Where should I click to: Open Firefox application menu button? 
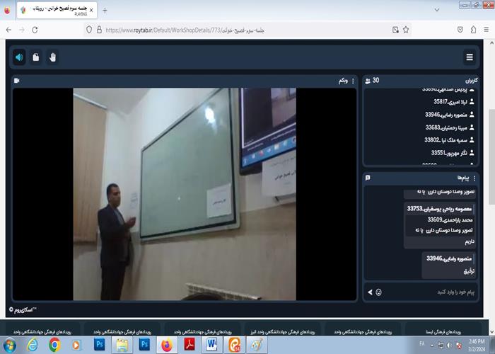click(487, 30)
